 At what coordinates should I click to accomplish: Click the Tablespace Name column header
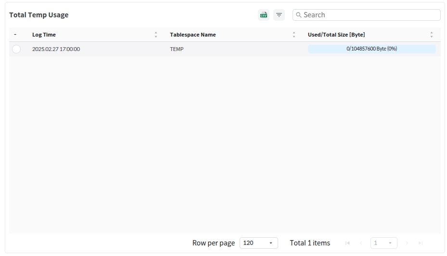(x=192, y=35)
